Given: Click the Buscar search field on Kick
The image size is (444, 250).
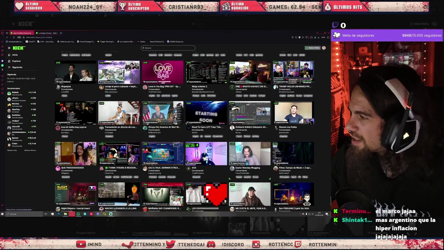Looking at the screenshot, I should (168, 48).
